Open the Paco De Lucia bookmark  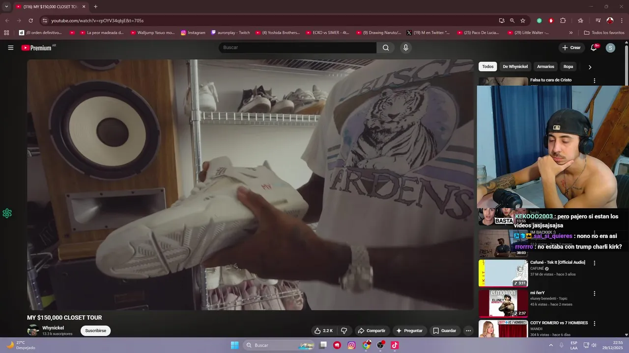pos(478,33)
